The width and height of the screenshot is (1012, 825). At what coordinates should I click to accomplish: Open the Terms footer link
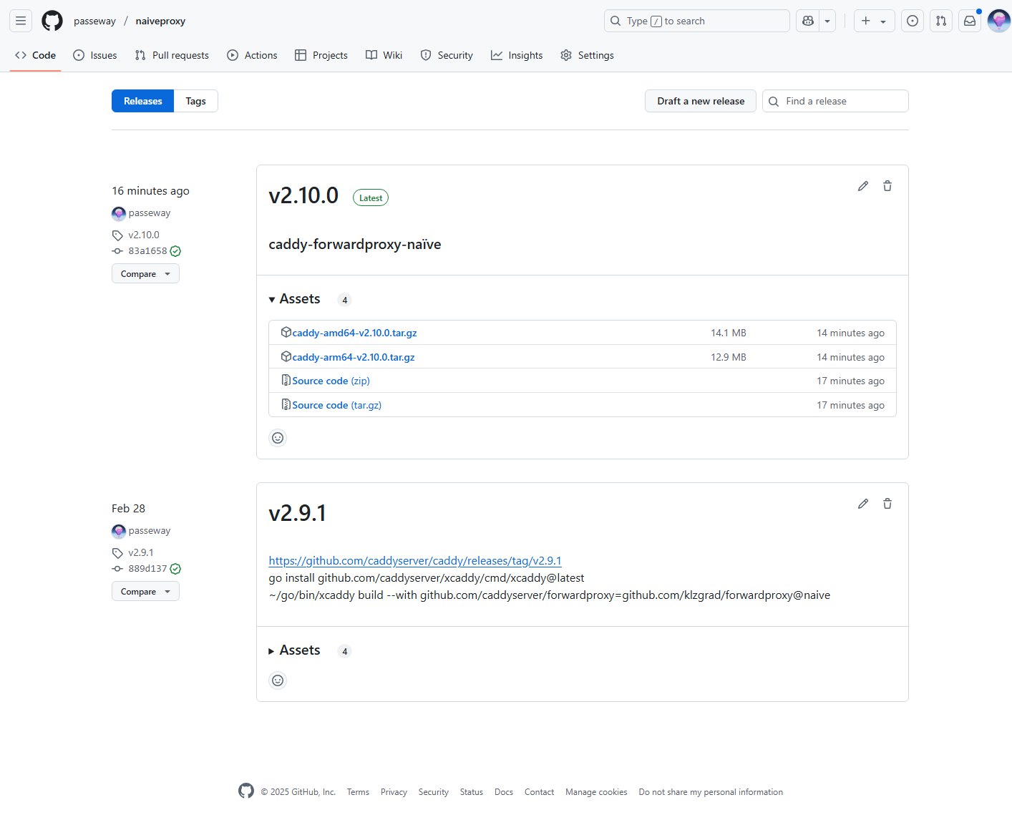point(358,792)
